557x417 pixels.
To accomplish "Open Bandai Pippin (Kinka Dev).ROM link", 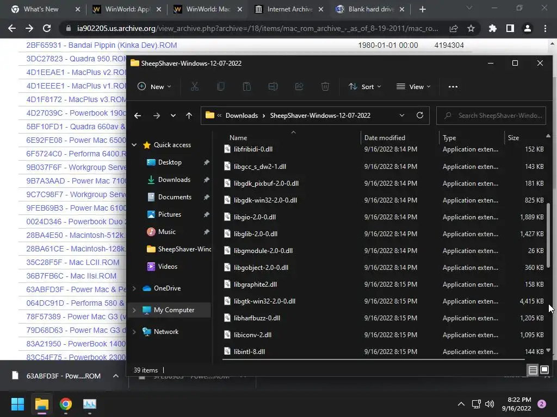I will pos(102,45).
